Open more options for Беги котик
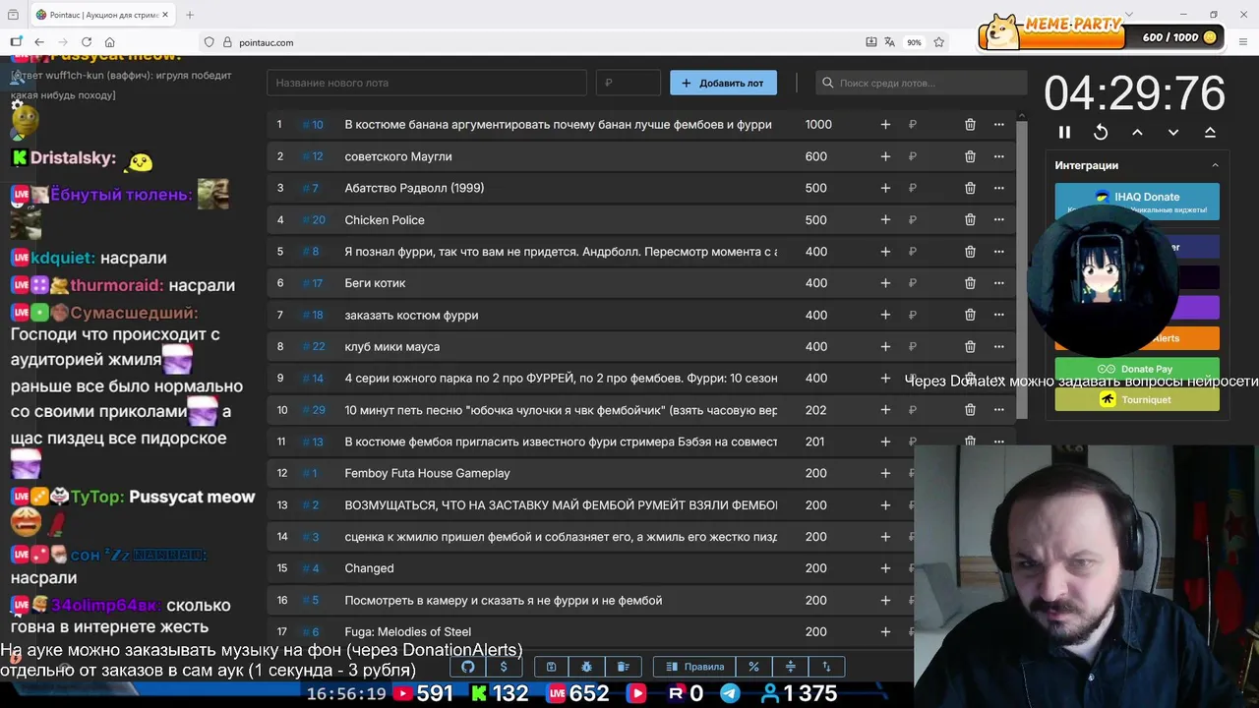The height and width of the screenshot is (708, 1259). click(999, 283)
